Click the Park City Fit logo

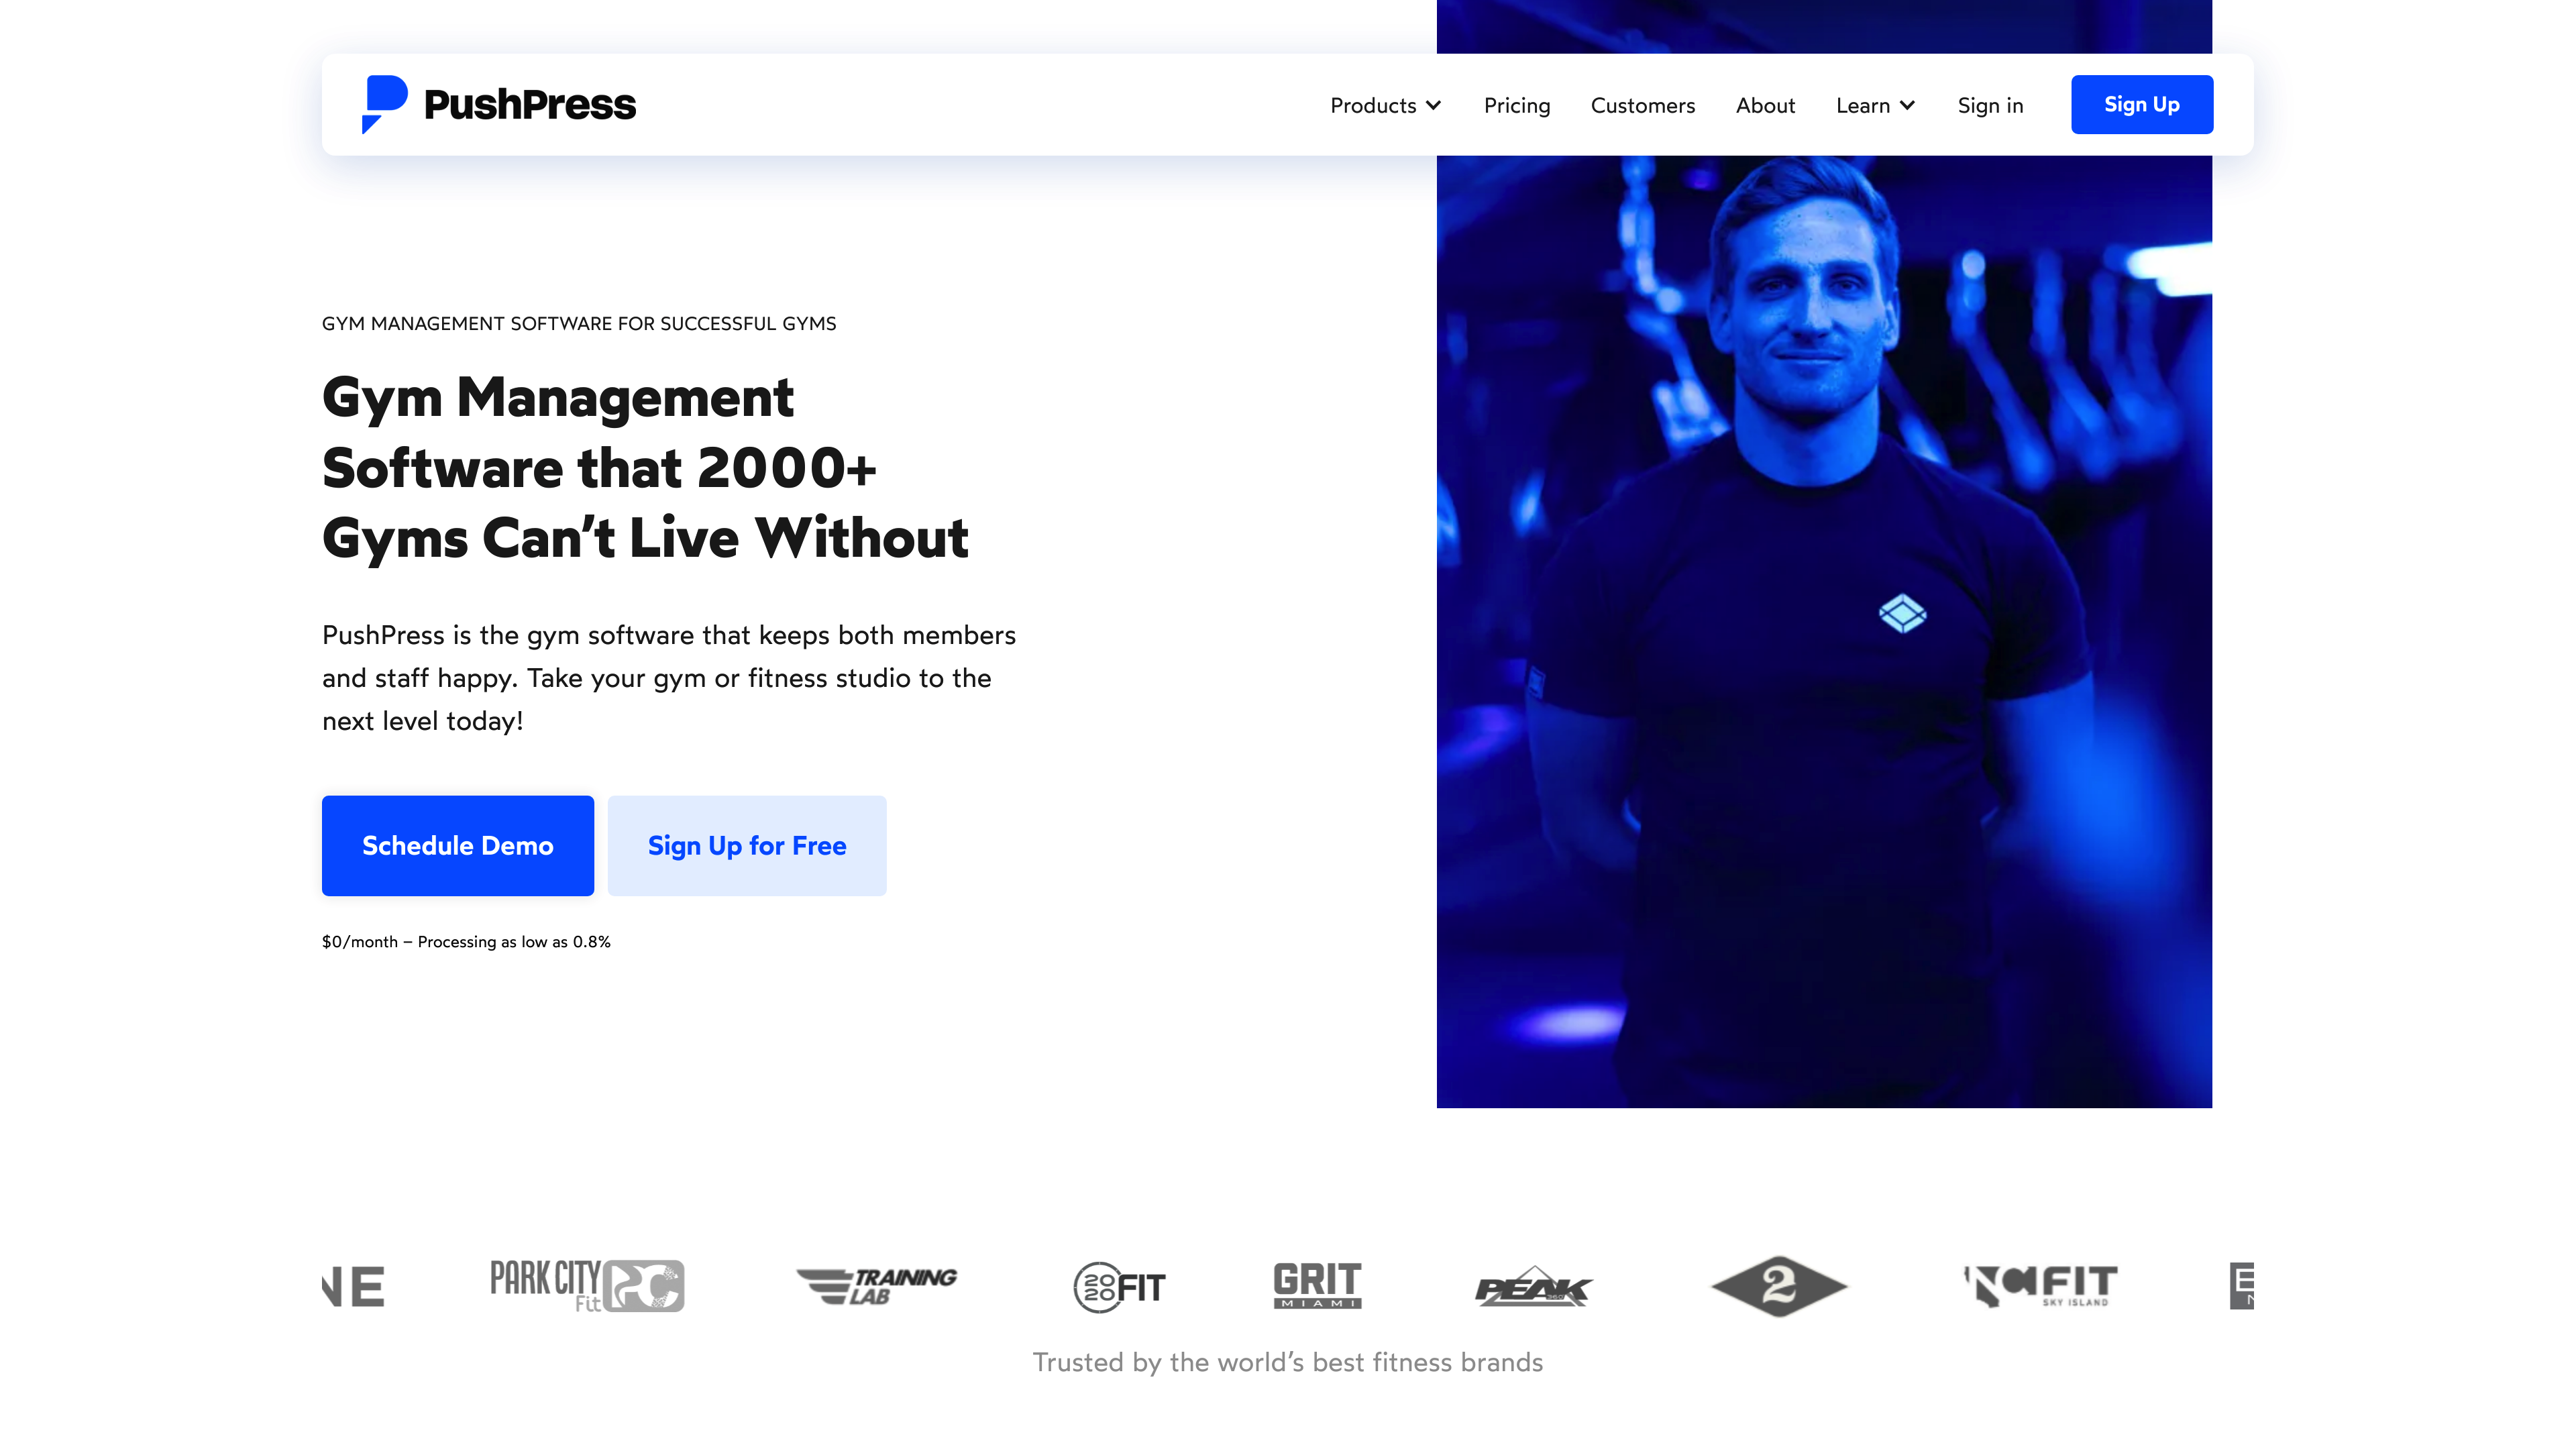click(x=587, y=1285)
